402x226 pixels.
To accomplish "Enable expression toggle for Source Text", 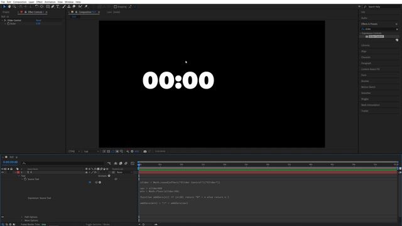I will 90,183.
